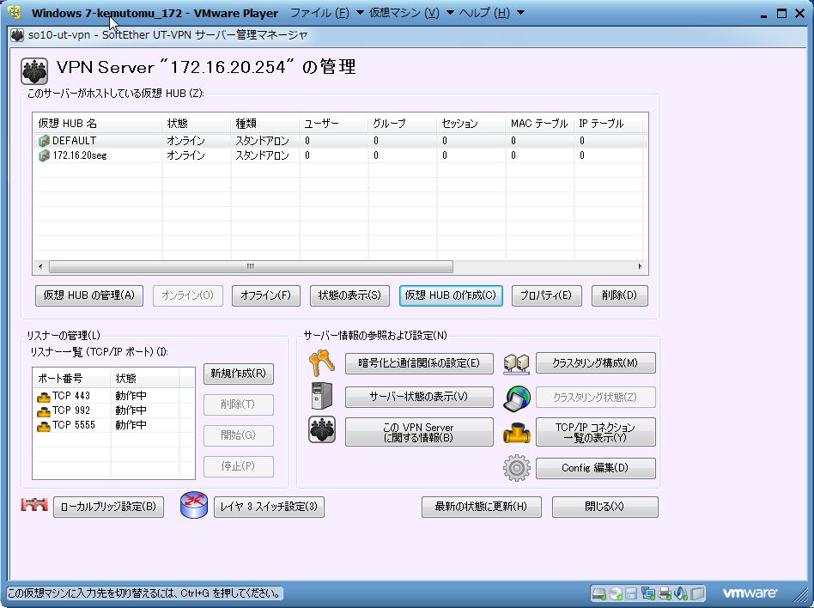This screenshot has width=814, height=608.
Task: Click 動作中 status of TCP 5555
Action: [131, 425]
